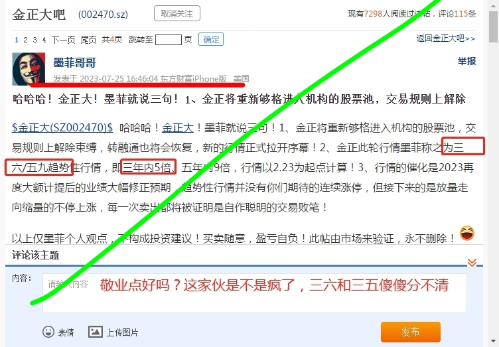Click the comment content text area
Viewport: 499px width, 347px height.
(x=255, y=293)
